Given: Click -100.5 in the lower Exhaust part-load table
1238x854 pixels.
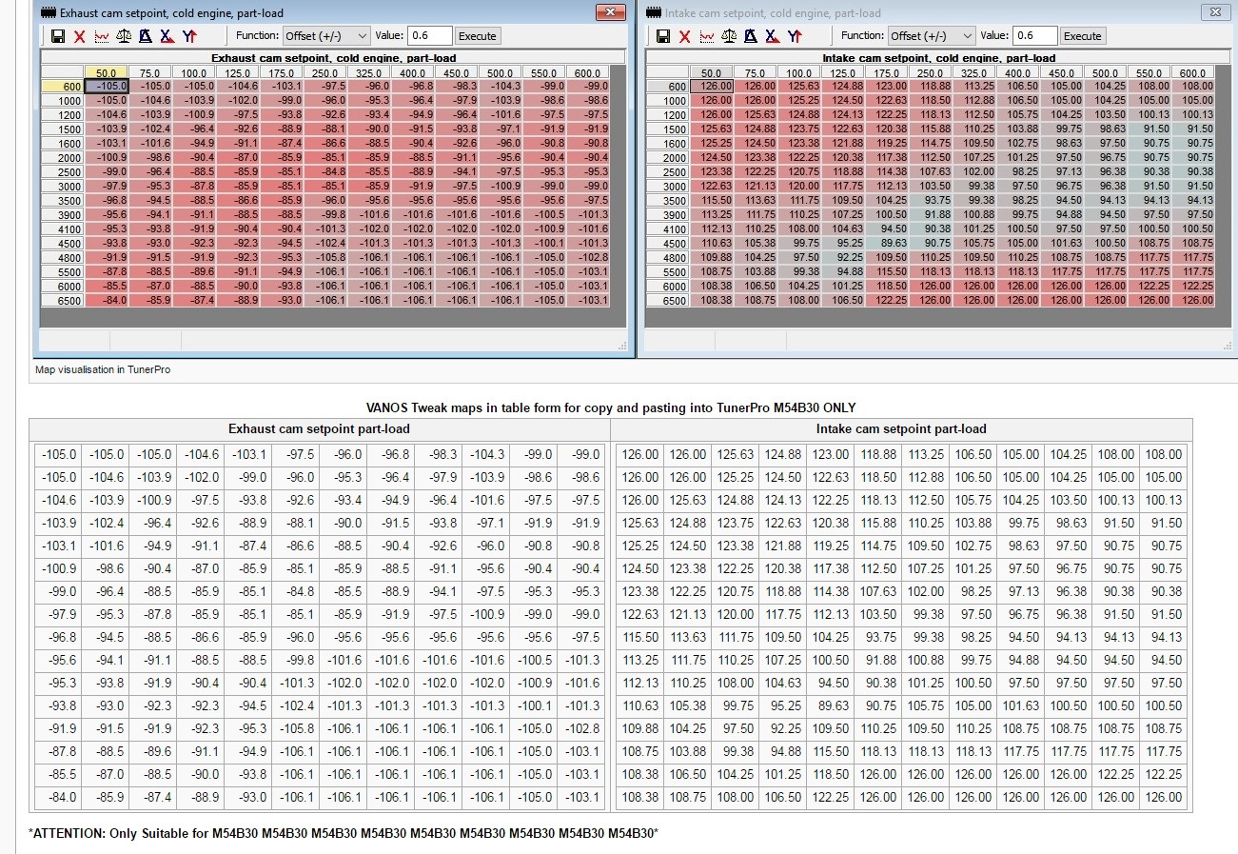Looking at the screenshot, I should (x=534, y=661).
